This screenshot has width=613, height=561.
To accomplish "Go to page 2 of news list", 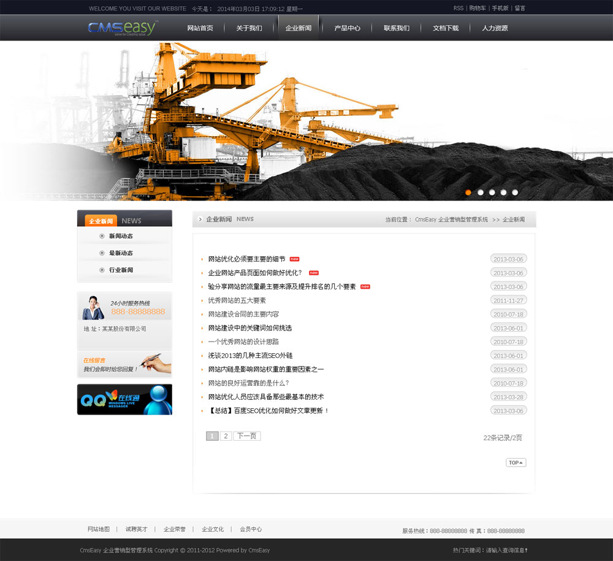I will [x=226, y=436].
